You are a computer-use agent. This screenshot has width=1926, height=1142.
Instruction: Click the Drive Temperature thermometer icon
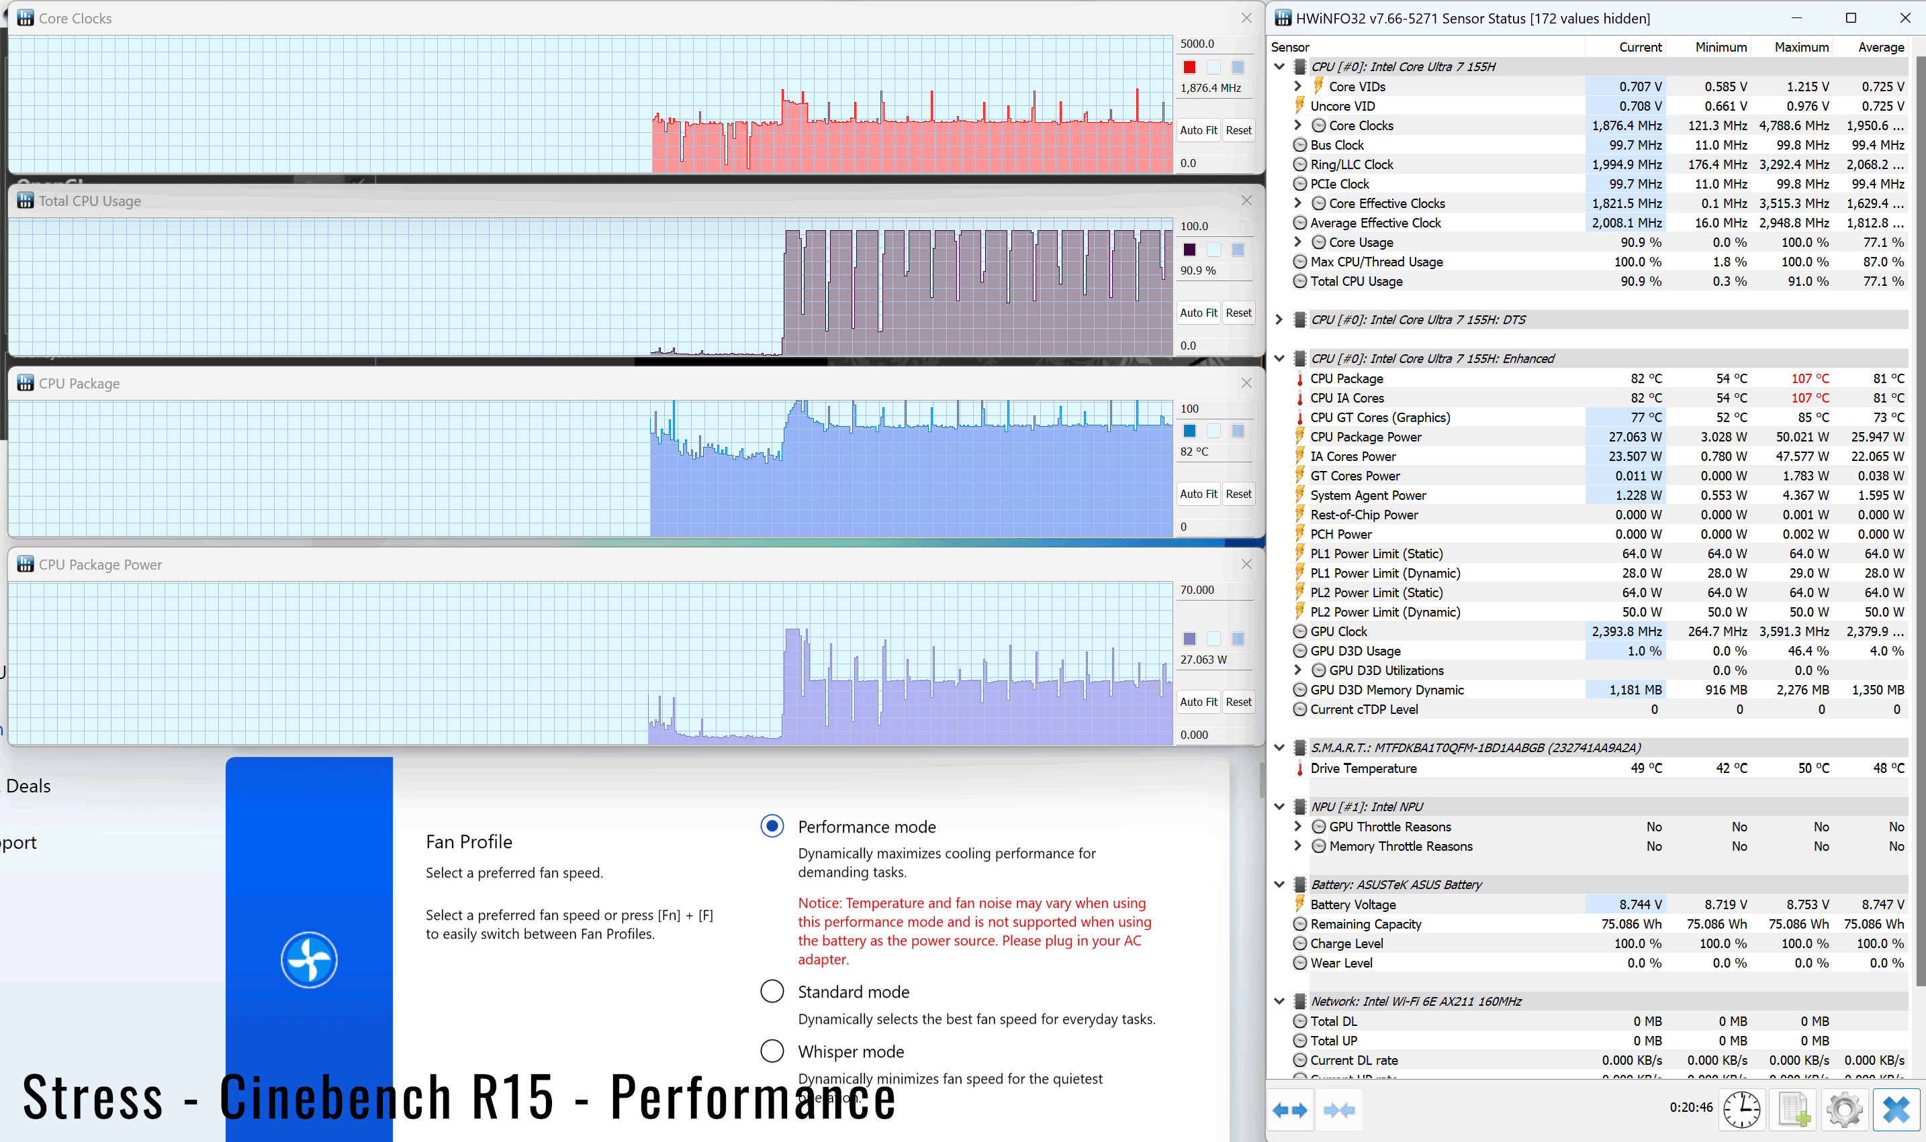(1300, 768)
